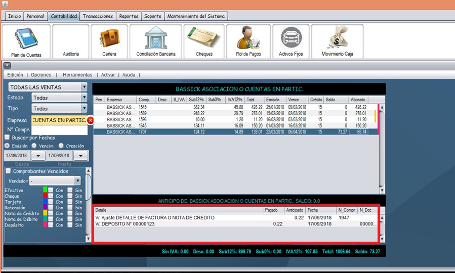Open the Plan de Cuentas module
Viewport: 455px width, 273px height.
pos(26,42)
